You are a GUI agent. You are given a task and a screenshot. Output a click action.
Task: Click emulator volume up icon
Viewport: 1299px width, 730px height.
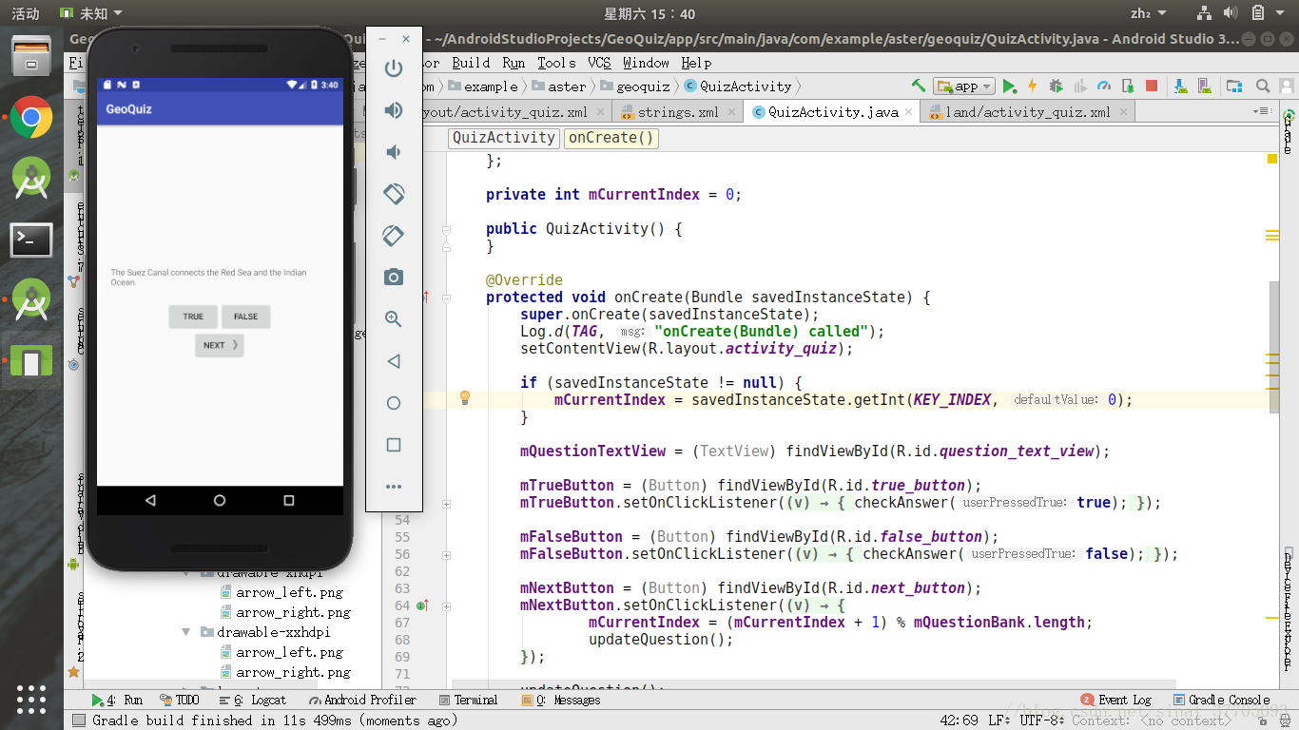click(394, 110)
